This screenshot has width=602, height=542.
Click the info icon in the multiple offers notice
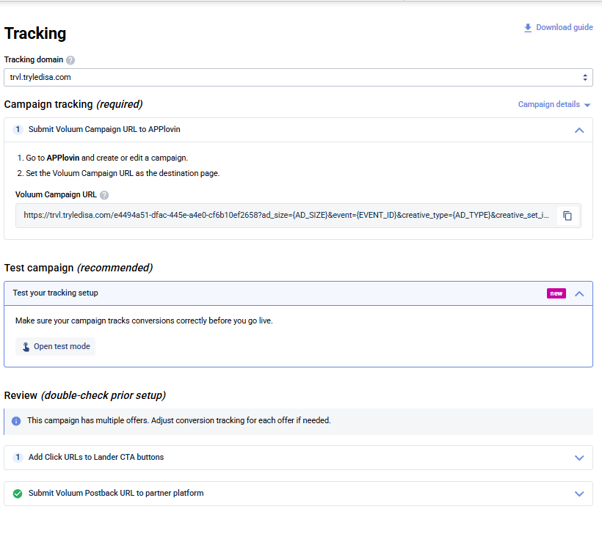[x=16, y=420]
